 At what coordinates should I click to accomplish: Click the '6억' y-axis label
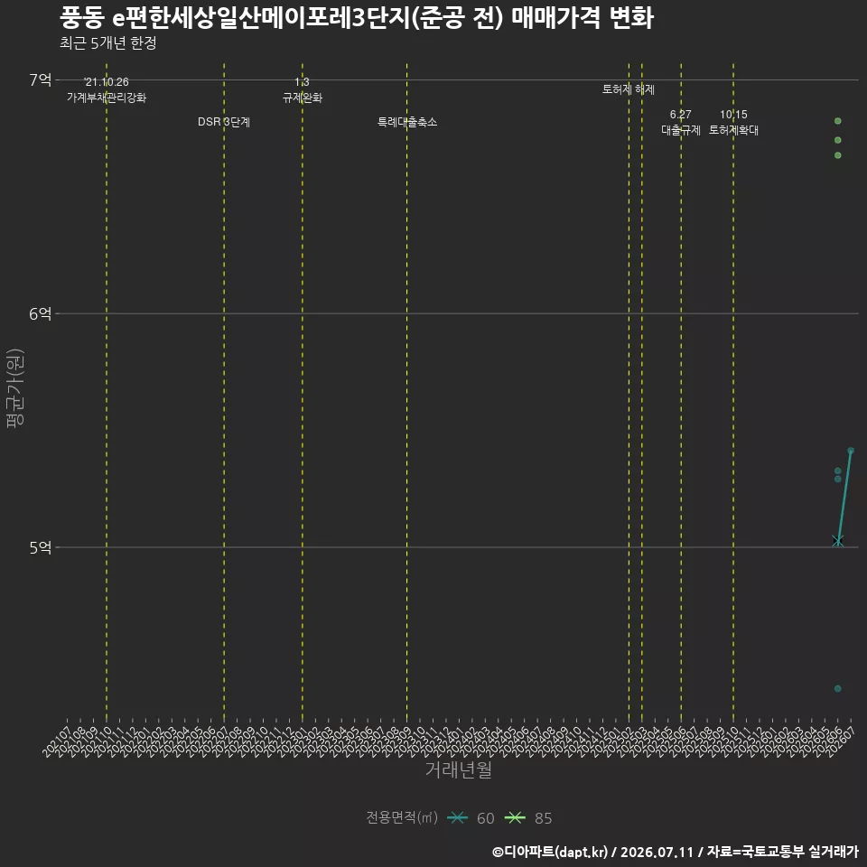pos(41,314)
